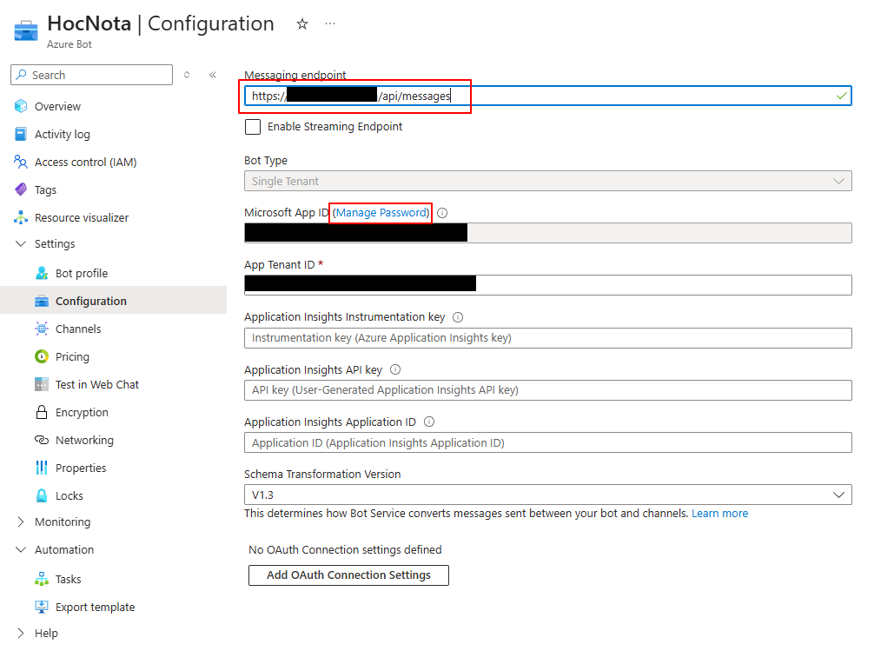Image resolution: width=894 pixels, height=671 pixels.
Task: Open the Networking page
Action: pyautogui.click(x=83, y=440)
